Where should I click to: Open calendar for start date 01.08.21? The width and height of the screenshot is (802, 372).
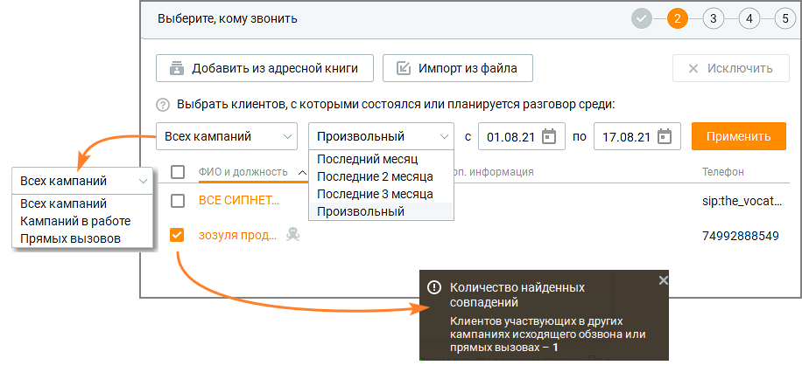click(x=549, y=137)
